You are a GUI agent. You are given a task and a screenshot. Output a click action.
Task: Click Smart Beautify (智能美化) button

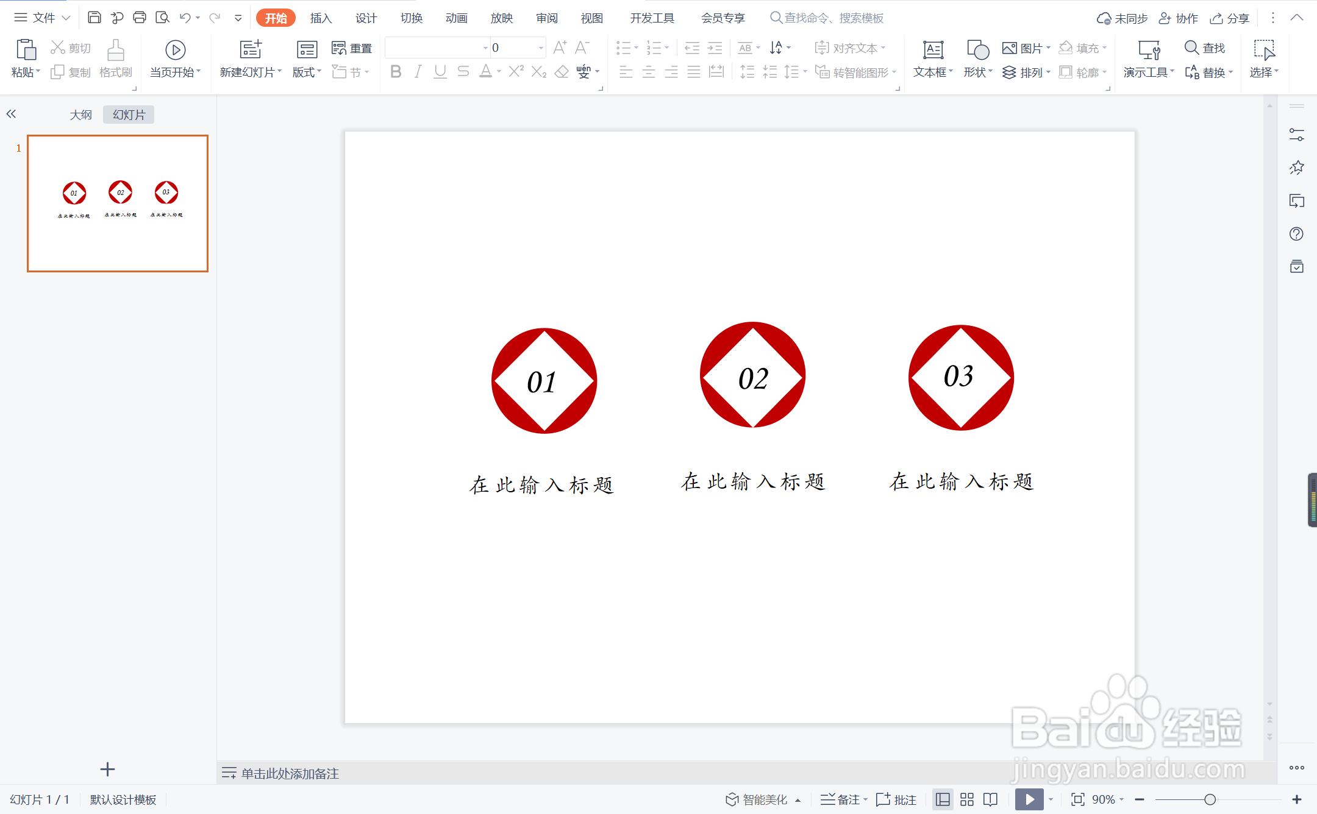click(757, 799)
